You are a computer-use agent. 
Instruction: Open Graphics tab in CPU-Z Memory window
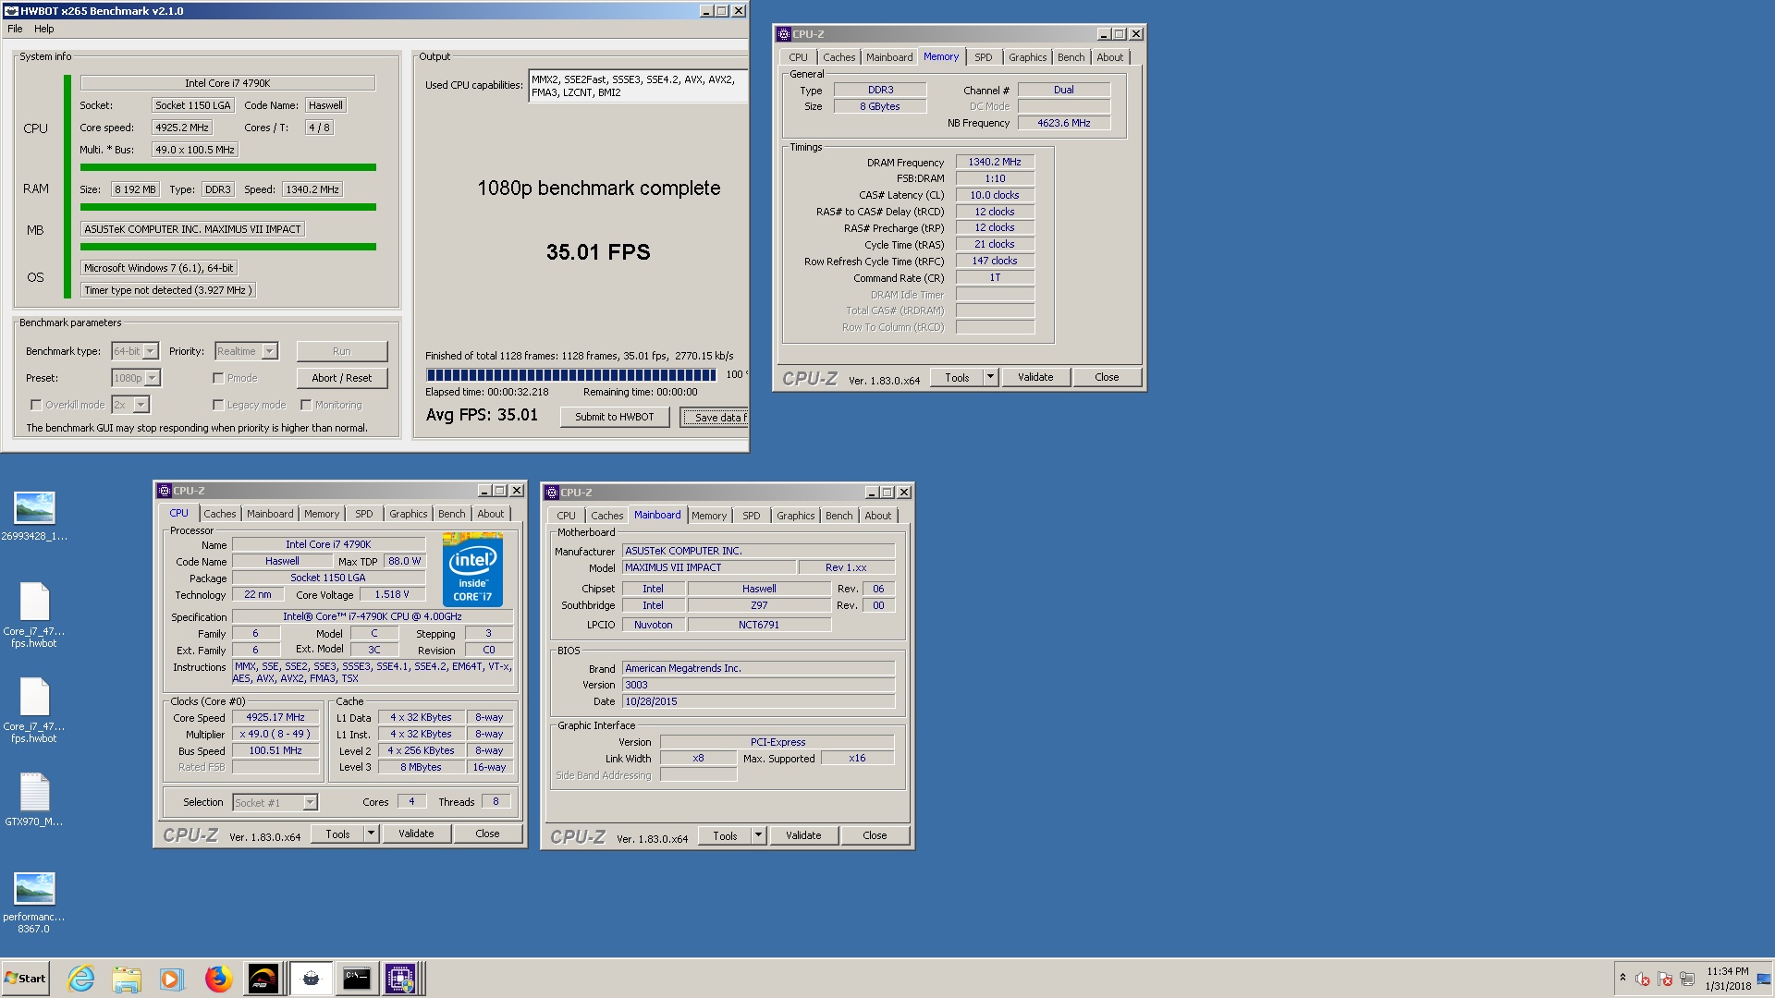(1027, 57)
